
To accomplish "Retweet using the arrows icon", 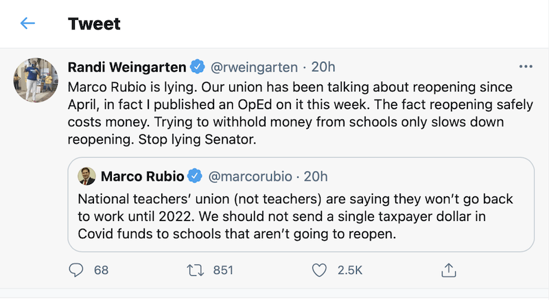I will (x=194, y=270).
